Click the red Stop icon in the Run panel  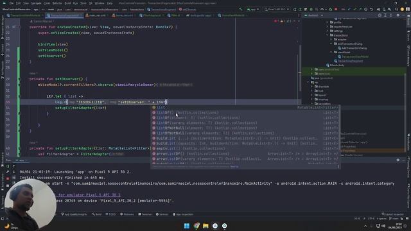8,178
